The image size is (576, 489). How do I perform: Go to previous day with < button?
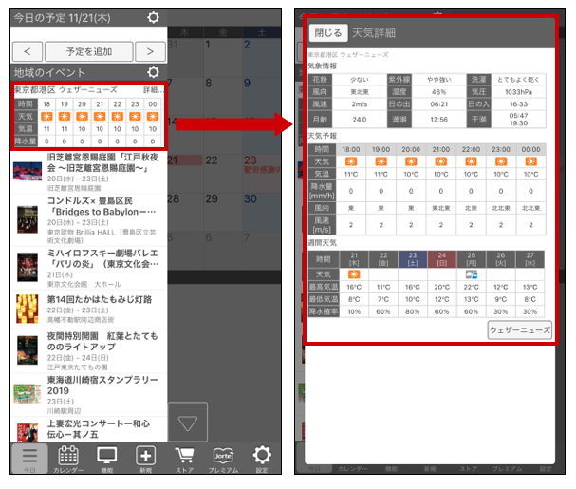pyautogui.click(x=28, y=50)
